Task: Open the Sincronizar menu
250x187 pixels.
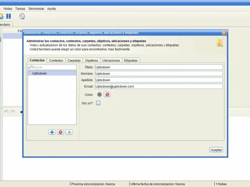Action: tap(36, 9)
